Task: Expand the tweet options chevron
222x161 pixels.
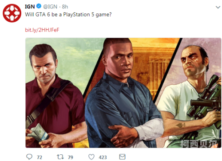Action: click(x=218, y=7)
